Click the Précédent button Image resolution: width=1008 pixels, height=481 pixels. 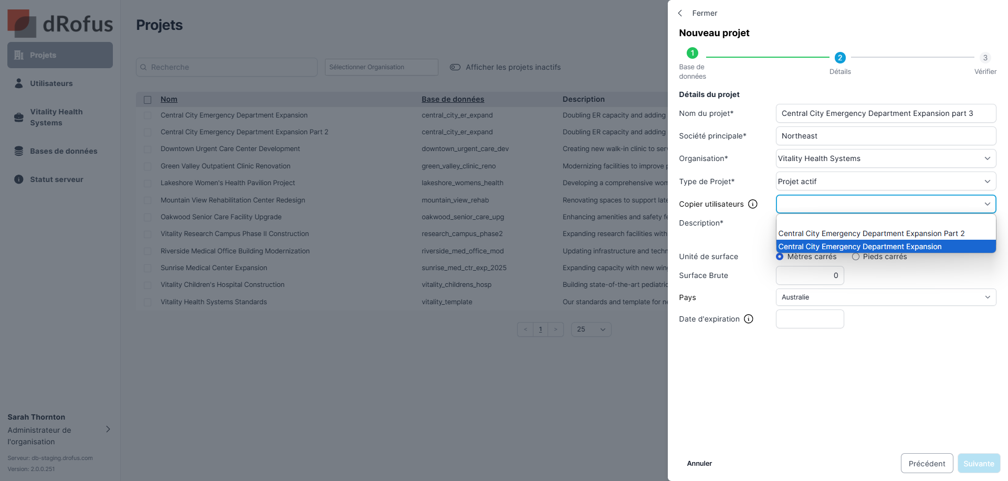(927, 464)
